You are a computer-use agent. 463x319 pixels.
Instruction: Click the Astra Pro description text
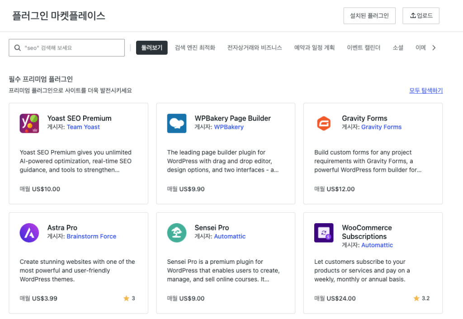[x=77, y=271]
